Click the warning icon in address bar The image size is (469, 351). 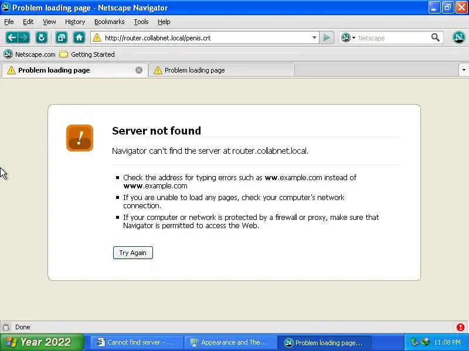click(97, 37)
